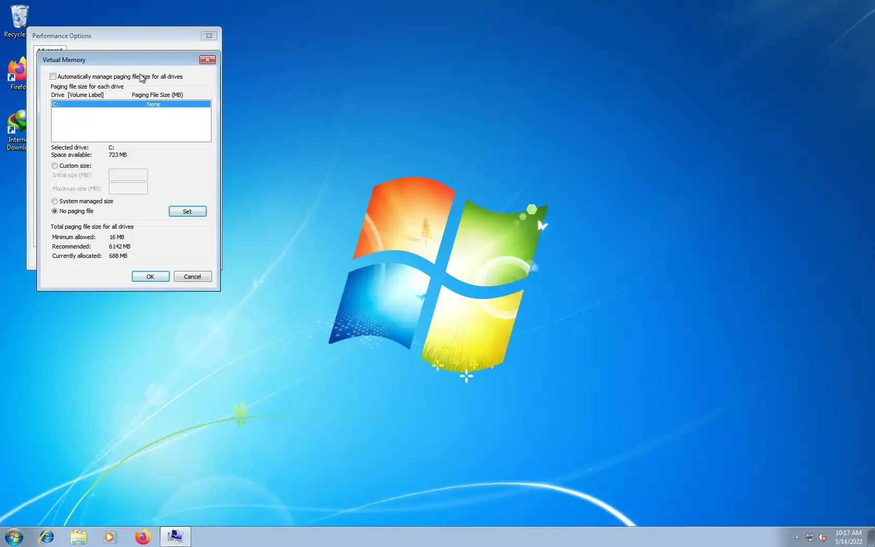Viewport: 875px width, 547px height.
Task: Close the Virtual Memory dialog
Action: pyautogui.click(x=207, y=60)
